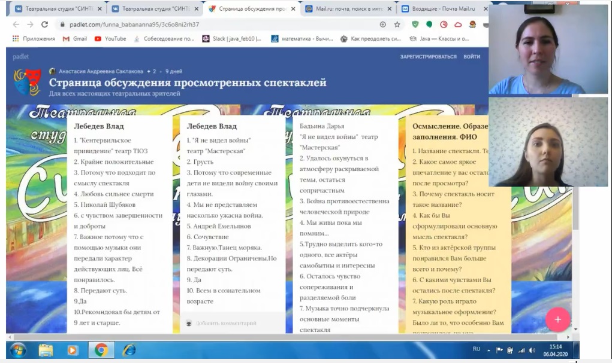
Task: Switch to the Входящие - Почта Mail.ru tab
Action: 444,8
